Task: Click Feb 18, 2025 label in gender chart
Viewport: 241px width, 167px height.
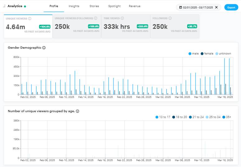Action: [105, 97]
